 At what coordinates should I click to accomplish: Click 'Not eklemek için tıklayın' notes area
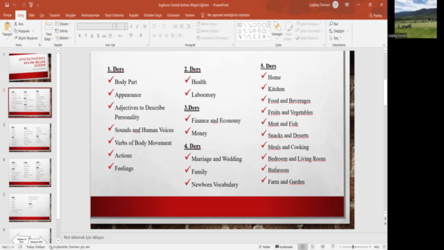pos(83,237)
